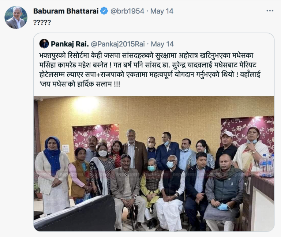
Task: Click the woman in blue scarf in photo
Action: coord(52,176)
